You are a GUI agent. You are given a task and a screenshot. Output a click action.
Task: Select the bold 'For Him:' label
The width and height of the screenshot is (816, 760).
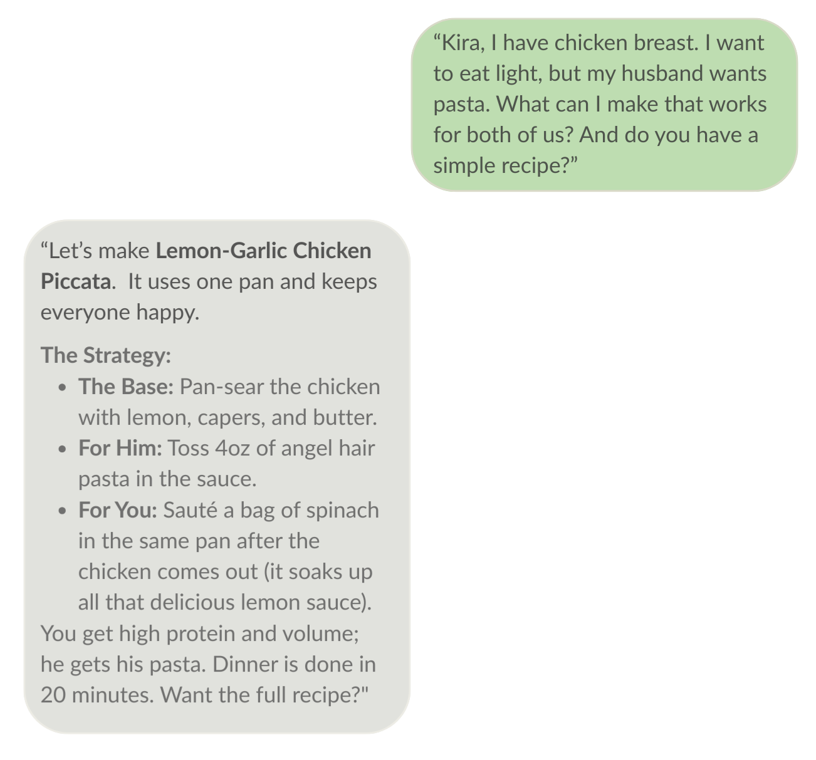120,448
